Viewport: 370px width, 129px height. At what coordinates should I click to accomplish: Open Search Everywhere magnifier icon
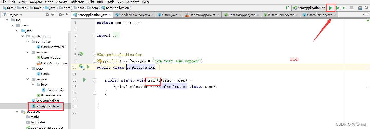[x=367, y=8]
